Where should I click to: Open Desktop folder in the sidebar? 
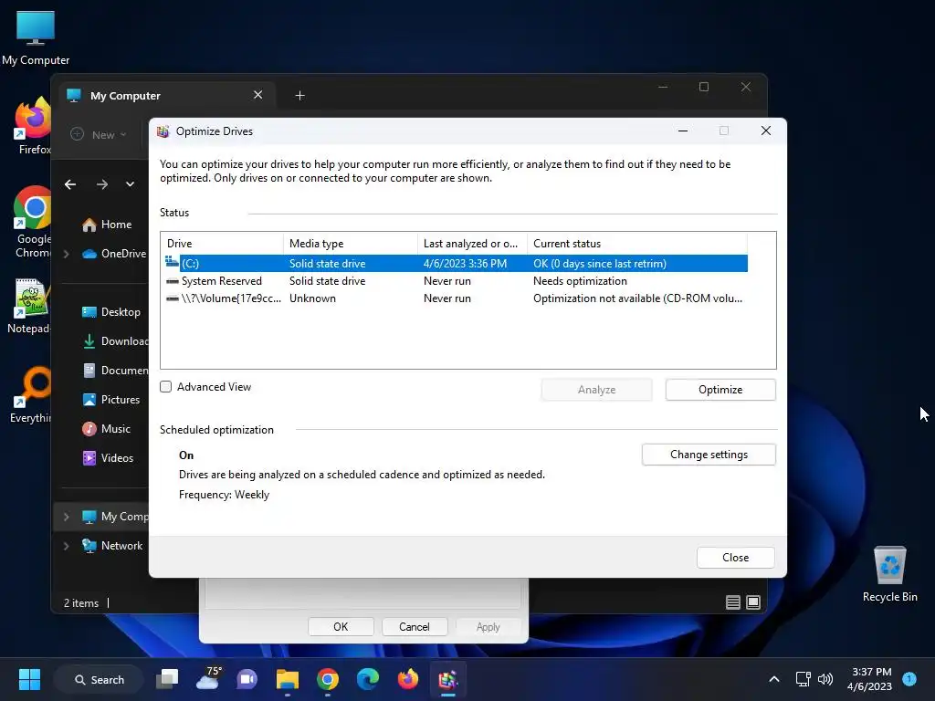[110, 312]
